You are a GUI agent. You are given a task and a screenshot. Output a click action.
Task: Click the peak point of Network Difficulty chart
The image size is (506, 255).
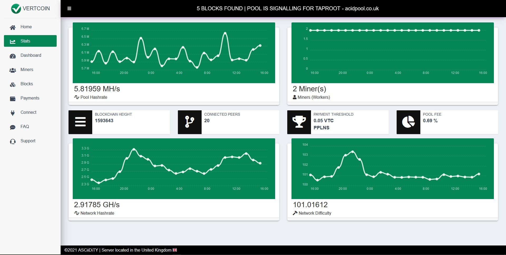353,152
